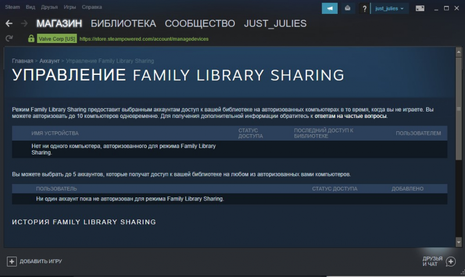Screen dimensions: 465x277
Task: Click the ИМЯ УСТРОЙСТВА column header
Action: 55,134
